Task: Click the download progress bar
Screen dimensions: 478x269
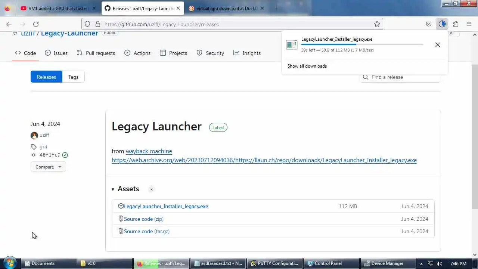Action: [x=362, y=44]
